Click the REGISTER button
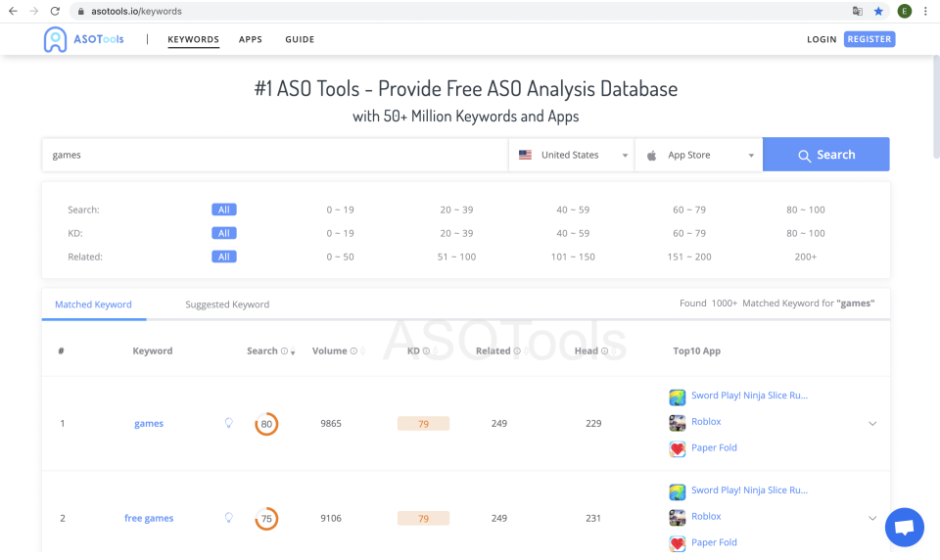940x560 pixels. click(x=869, y=39)
